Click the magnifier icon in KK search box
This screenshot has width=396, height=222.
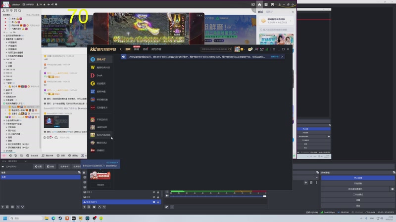[x=230, y=49]
